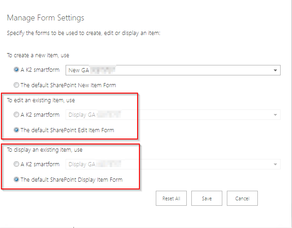Click the dropdown arrow icon in the edit item row
Viewport: 292px width, 228px height.
point(275,115)
